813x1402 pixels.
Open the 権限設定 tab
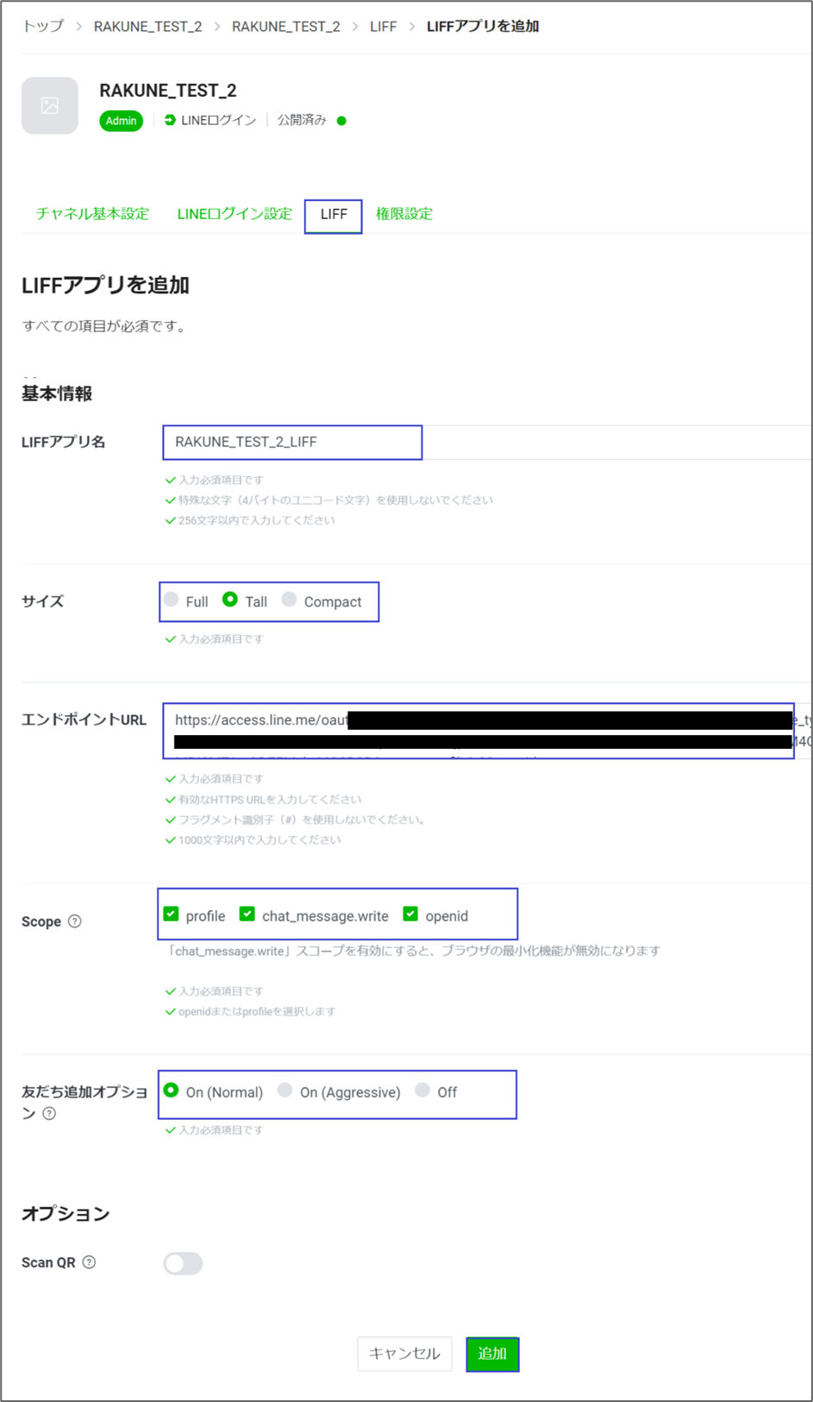coord(404,214)
